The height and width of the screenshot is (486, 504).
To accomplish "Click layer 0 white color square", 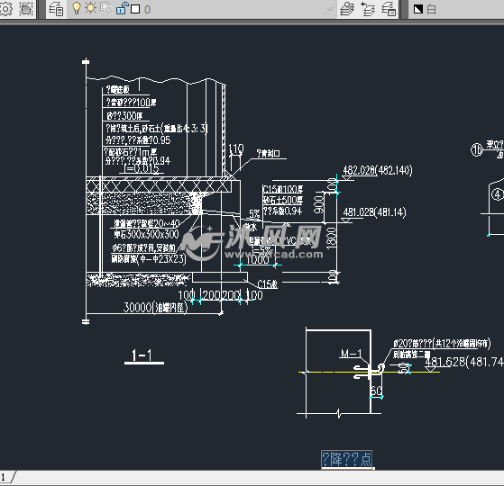I will (135, 9).
